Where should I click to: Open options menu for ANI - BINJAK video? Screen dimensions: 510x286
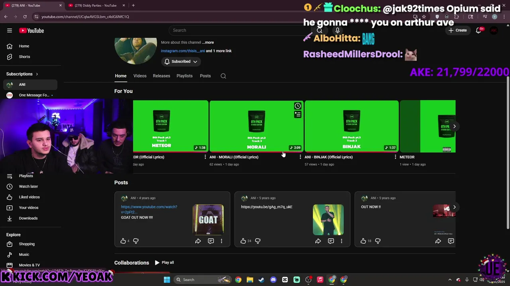click(395, 157)
